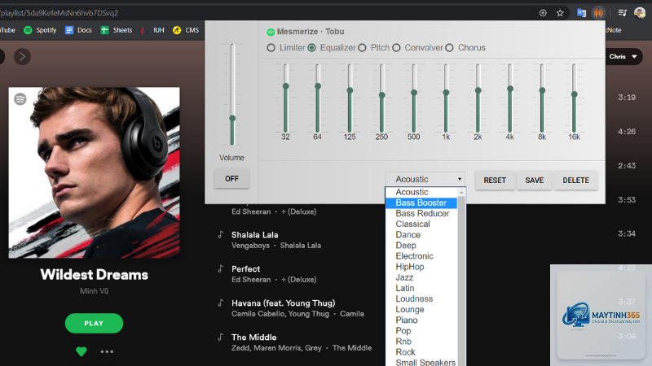This screenshot has height=366, width=652.
Task: Go forward with the Spotify arrow button
Action: pos(22,56)
